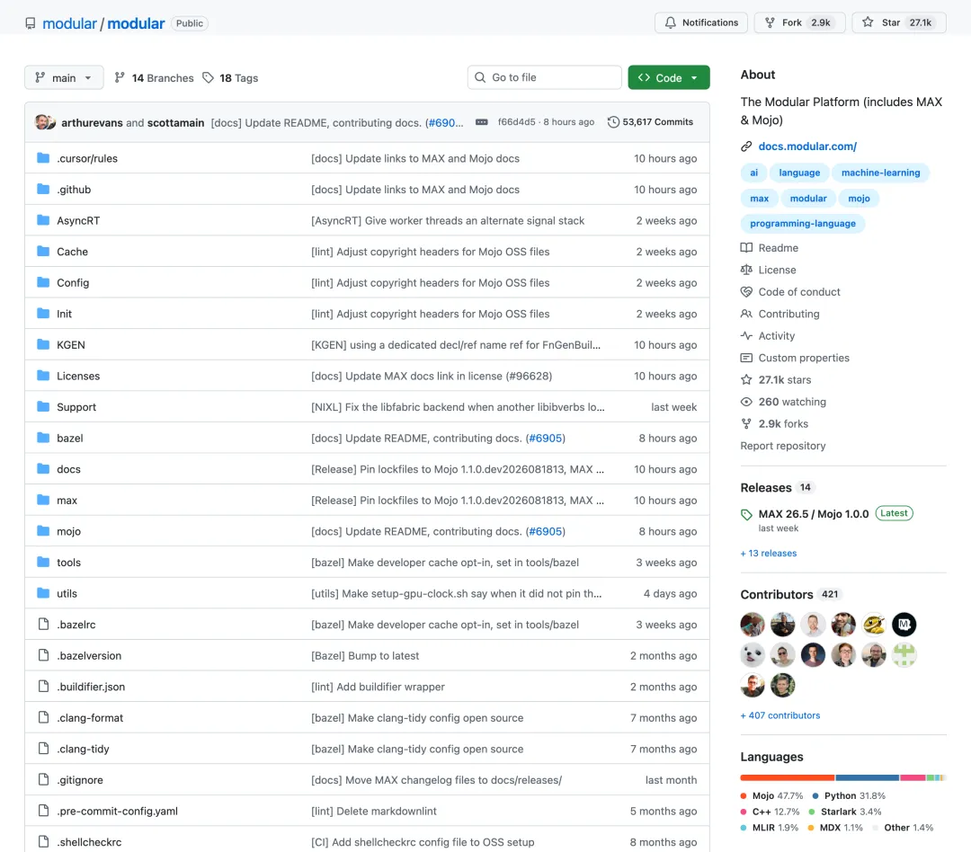
Task: Click the KGEN folder icon
Action: point(43,344)
